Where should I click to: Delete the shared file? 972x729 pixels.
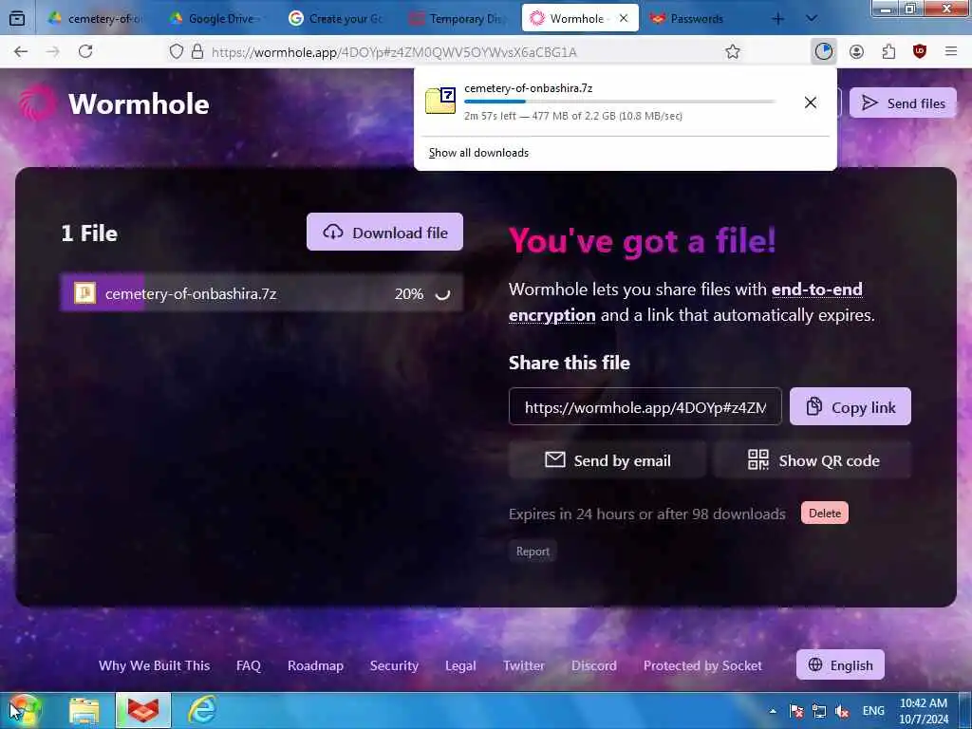coord(825,514)
